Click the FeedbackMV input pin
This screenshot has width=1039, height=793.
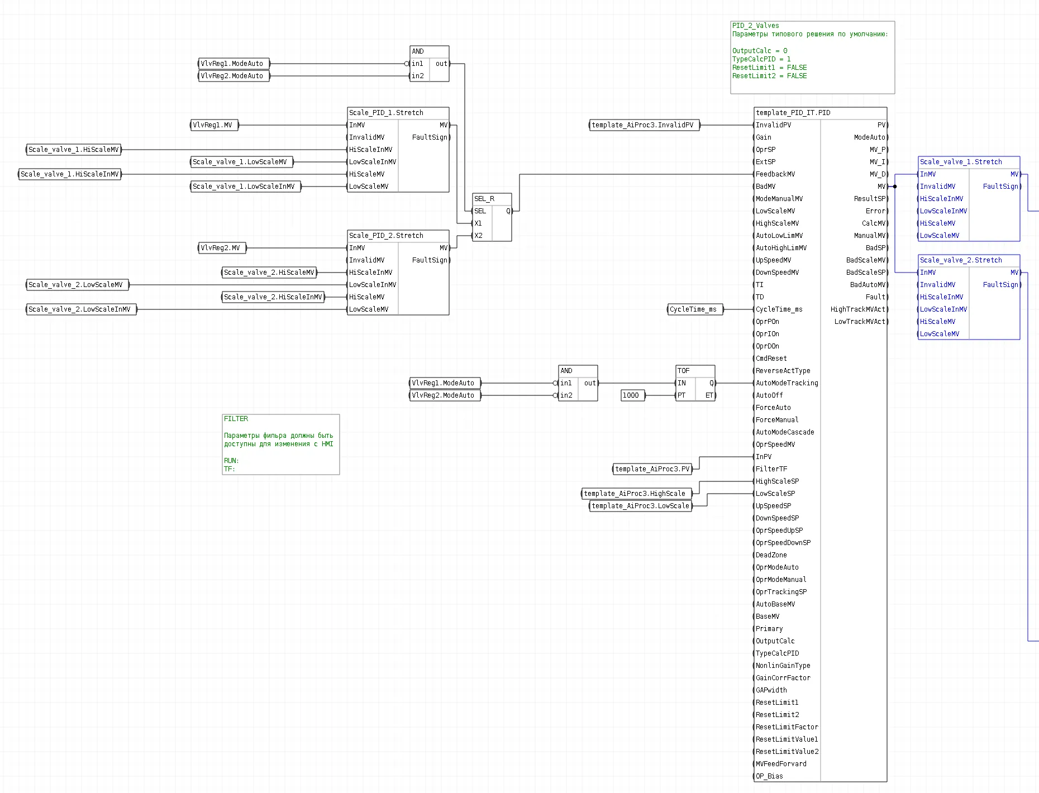(775, 174)
